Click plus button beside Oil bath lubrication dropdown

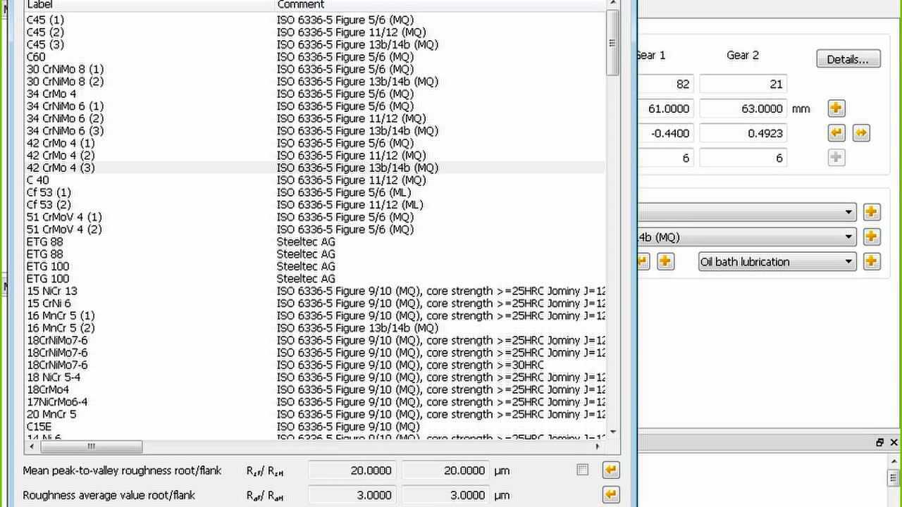pos(872,261)
